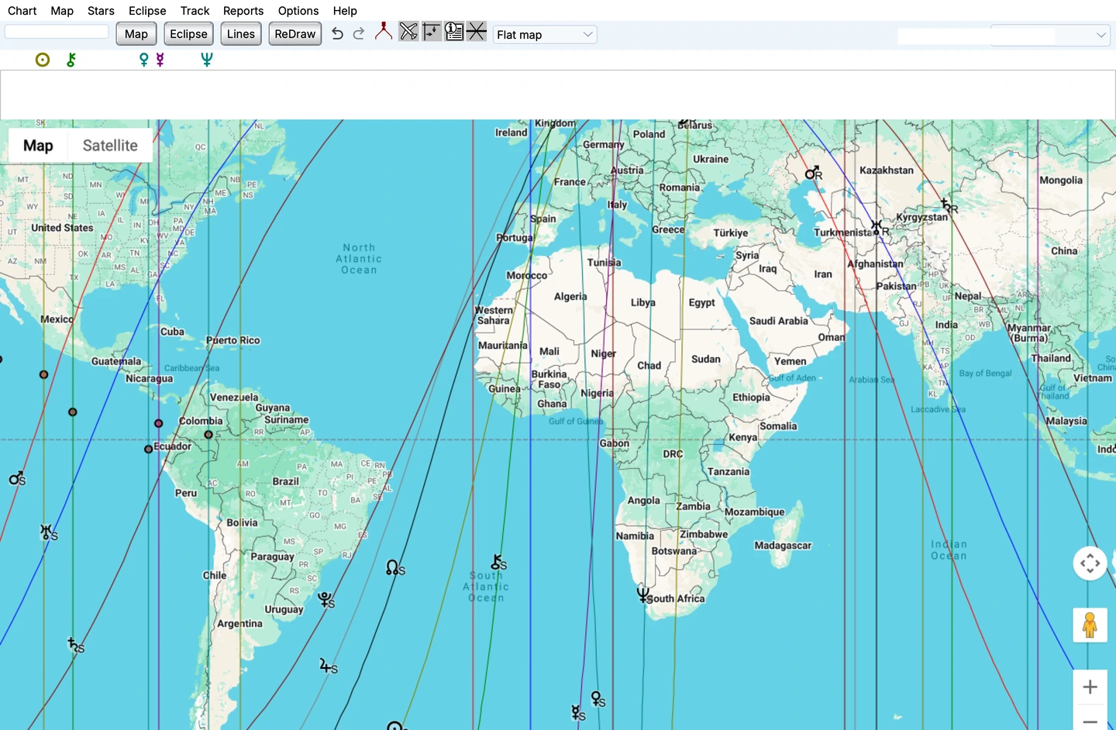Select the teal Venus glyph in planet row
The image size is (1116, 730).
(x=143, y=60)
